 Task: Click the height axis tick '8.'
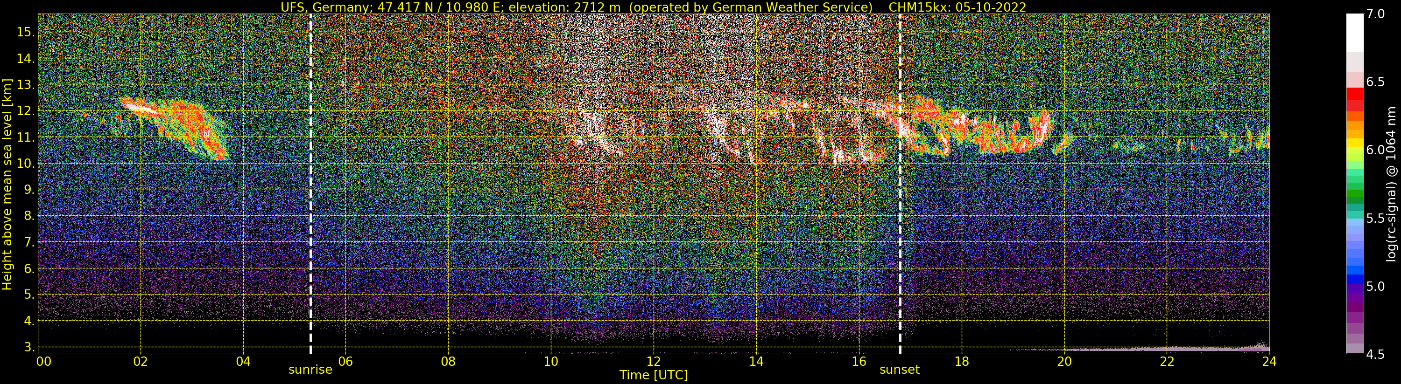(x=29, y=216)
